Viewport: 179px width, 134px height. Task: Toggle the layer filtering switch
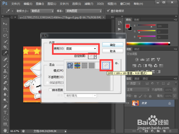176,83
